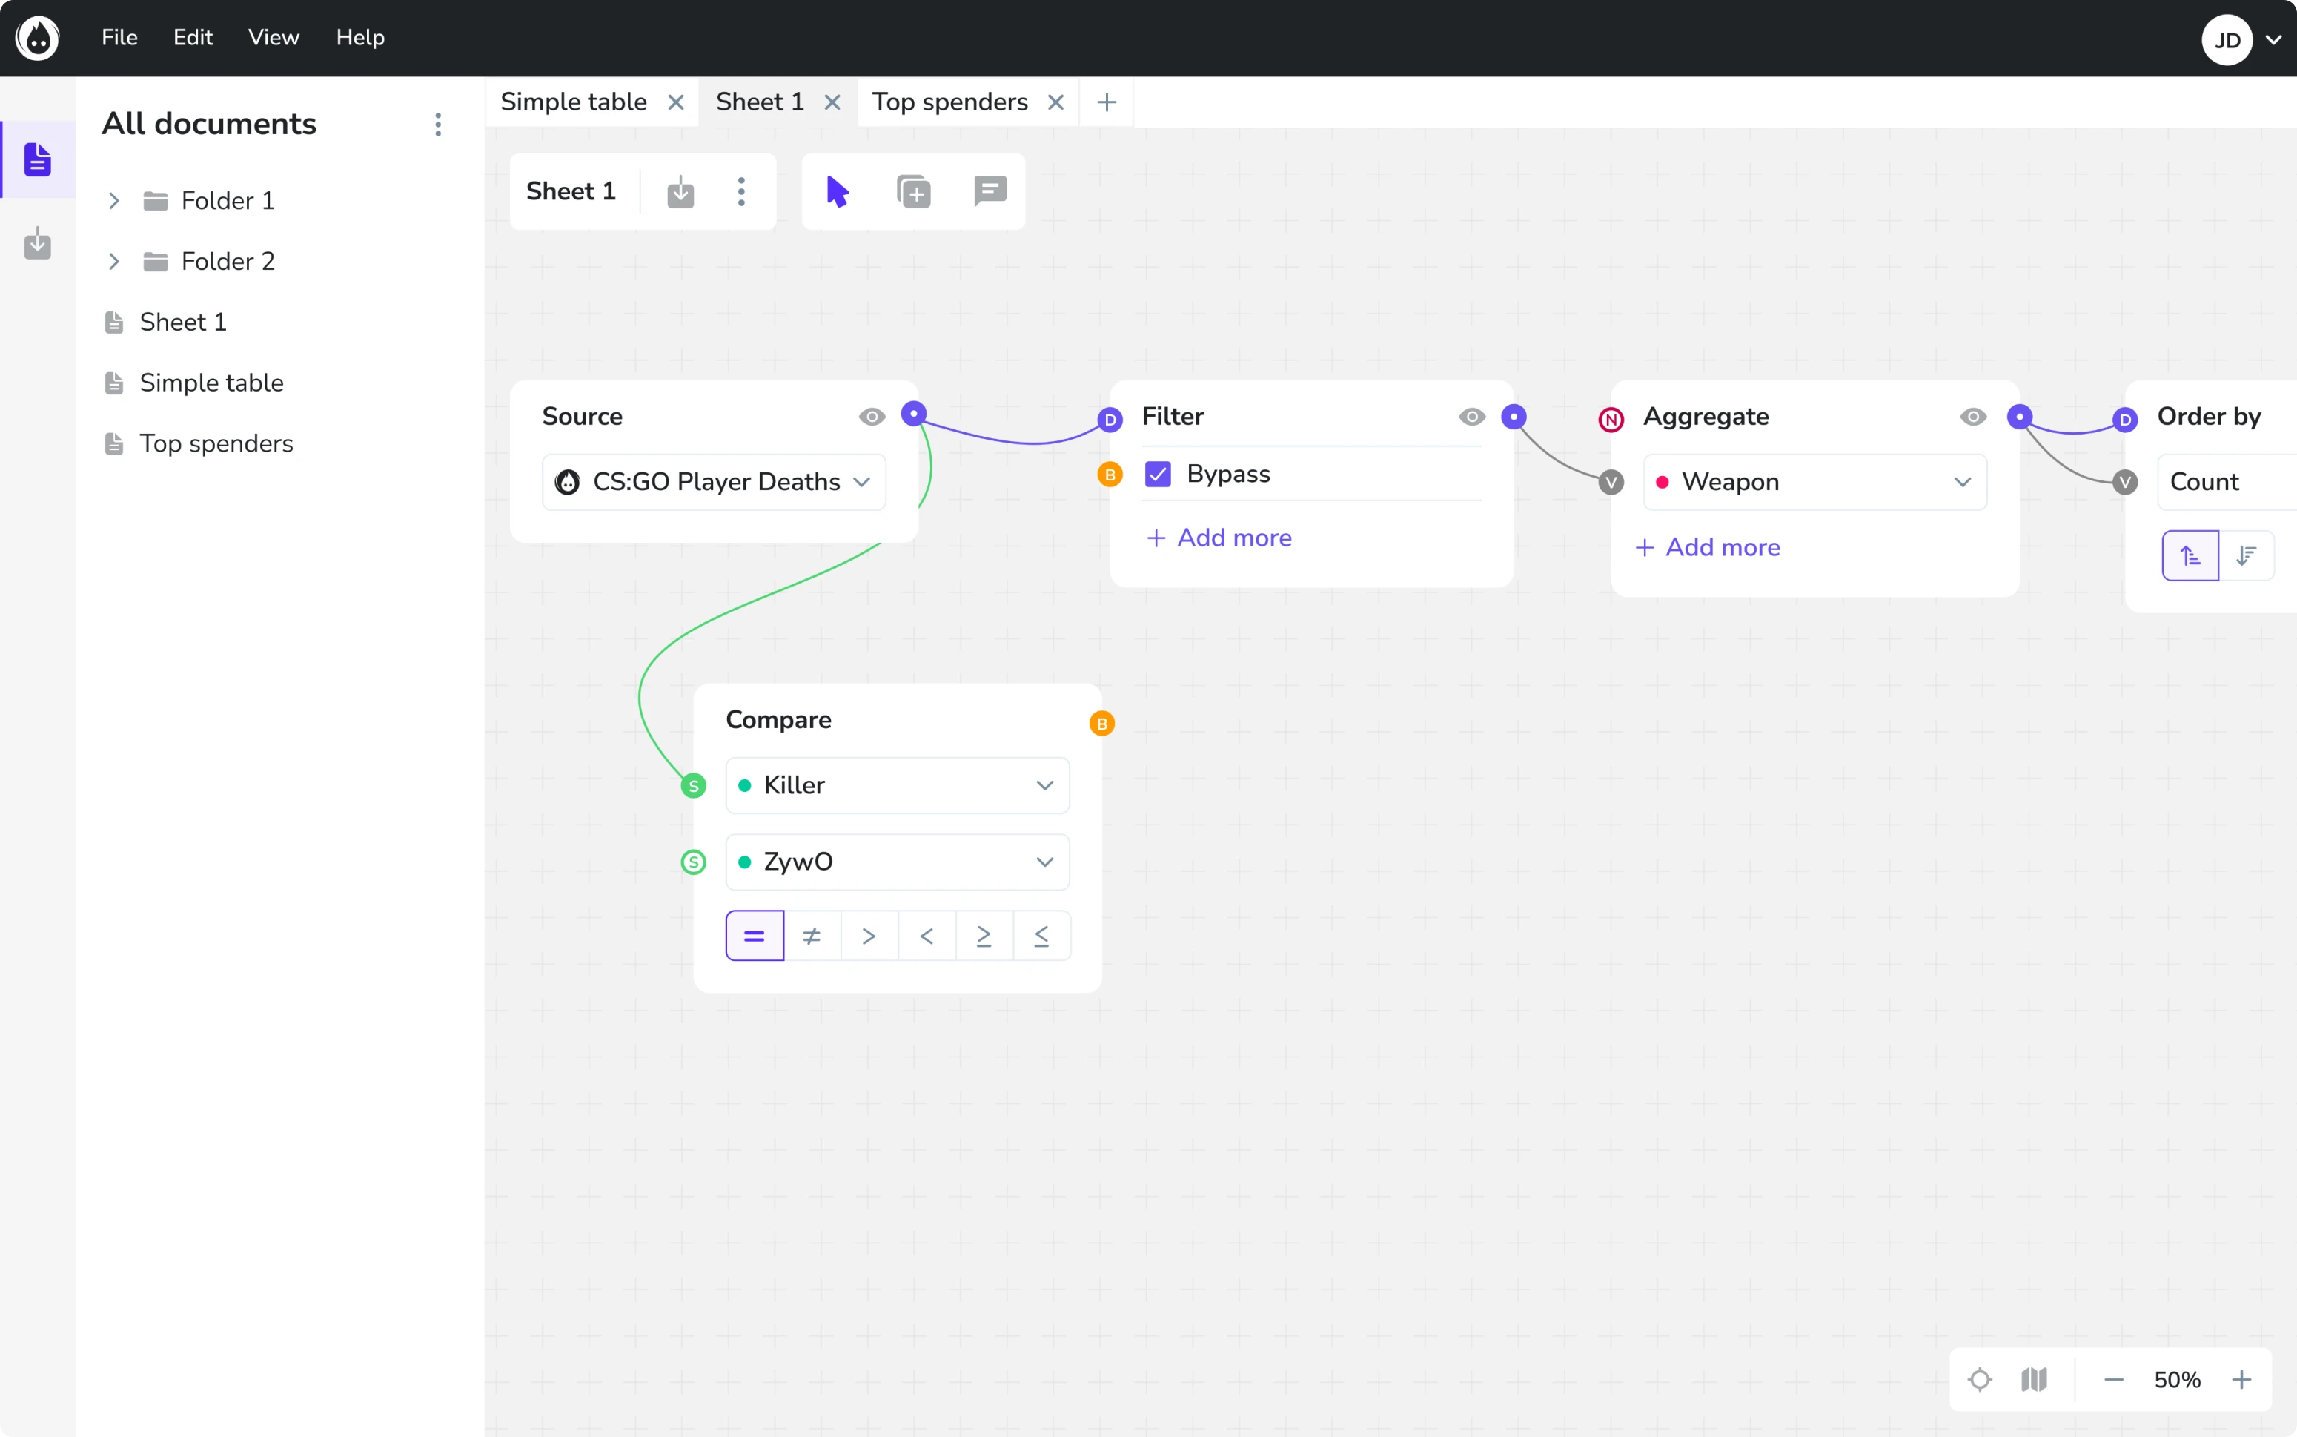Expand the Folder 1 tree item

tap(114, 200)
